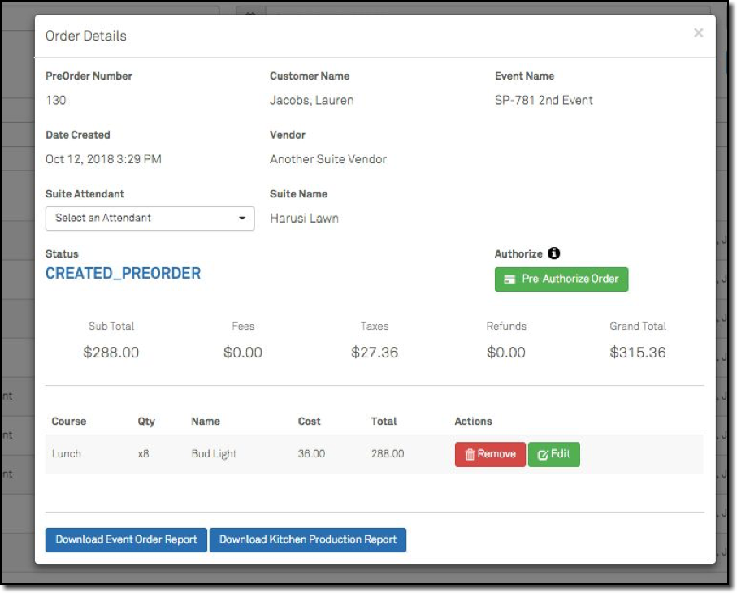Click the Taxes amount $27.36

(x=375, y=353)
